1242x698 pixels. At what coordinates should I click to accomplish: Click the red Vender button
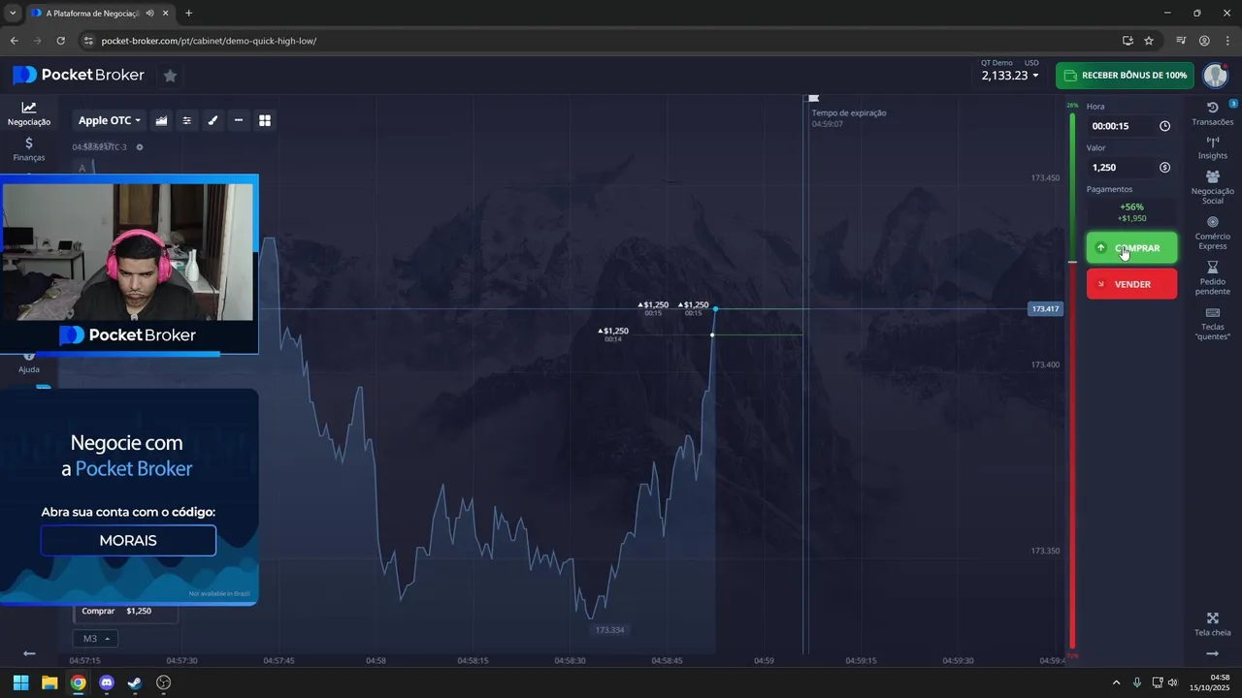[1131, 284]
